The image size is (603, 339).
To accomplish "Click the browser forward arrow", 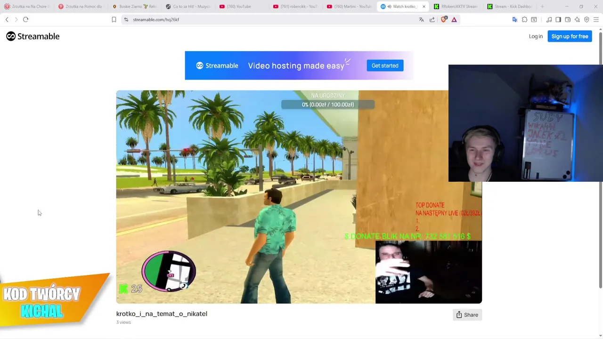I will pyautogui.click(x=16, y=19).
